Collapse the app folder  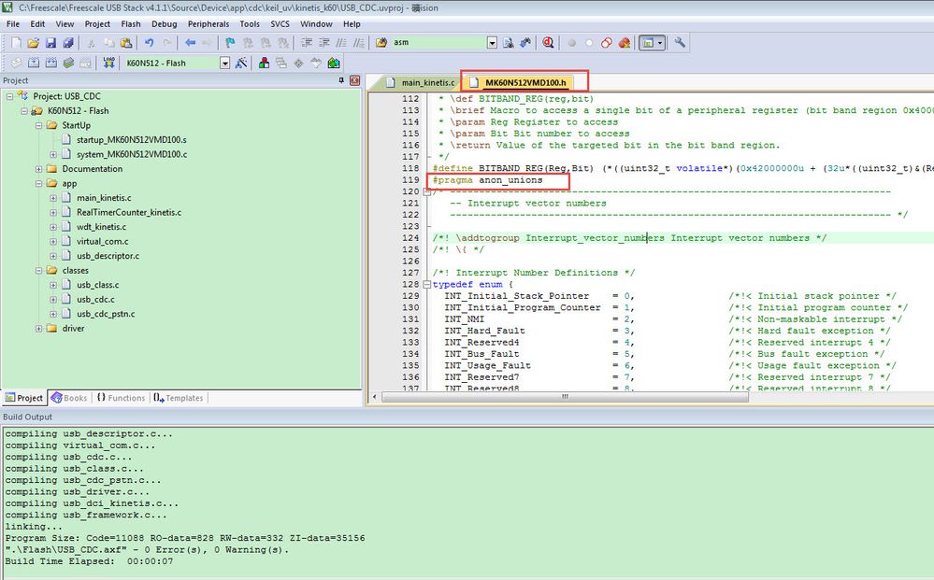(38, 184)
